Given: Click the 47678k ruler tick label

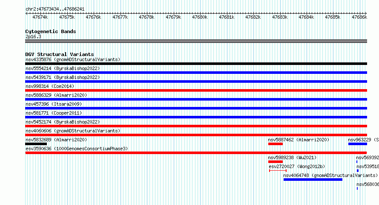Looking at the screenshot, I should click(x=146, y=17).
